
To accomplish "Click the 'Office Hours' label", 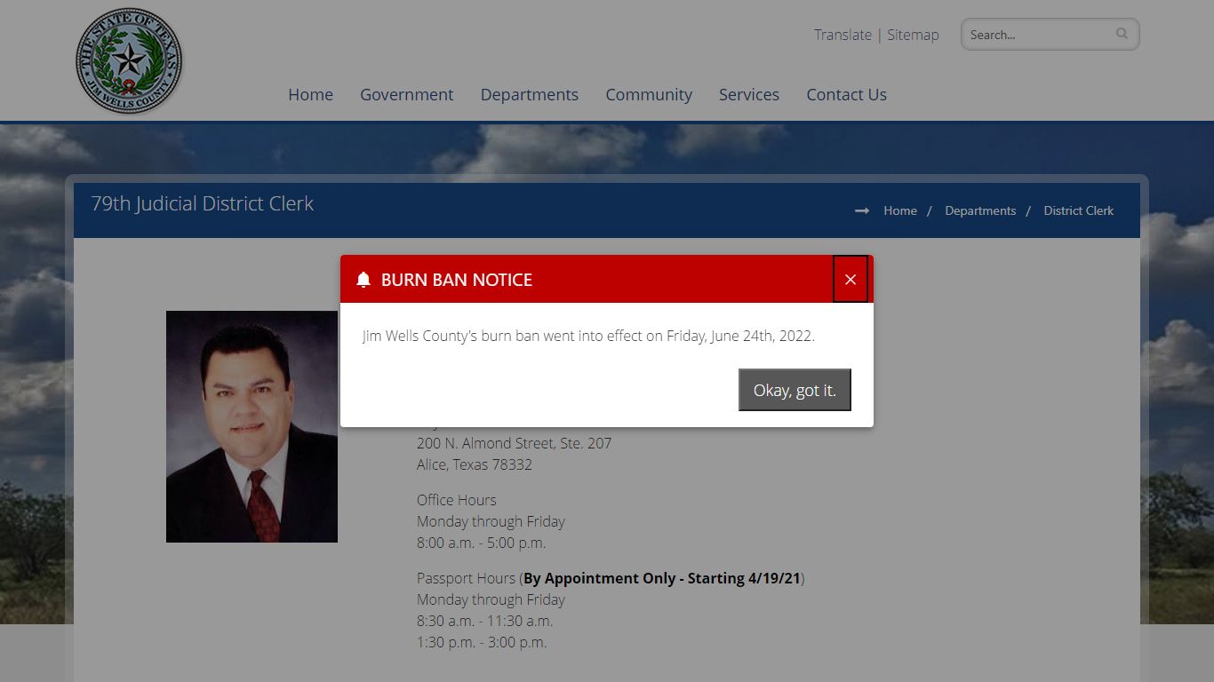I will [x=457, y=500].
